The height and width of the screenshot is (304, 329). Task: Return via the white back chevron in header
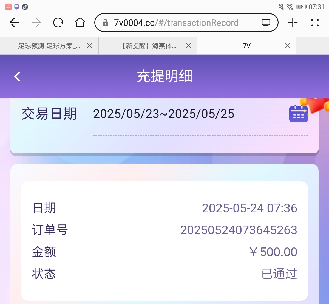(17, 77)
